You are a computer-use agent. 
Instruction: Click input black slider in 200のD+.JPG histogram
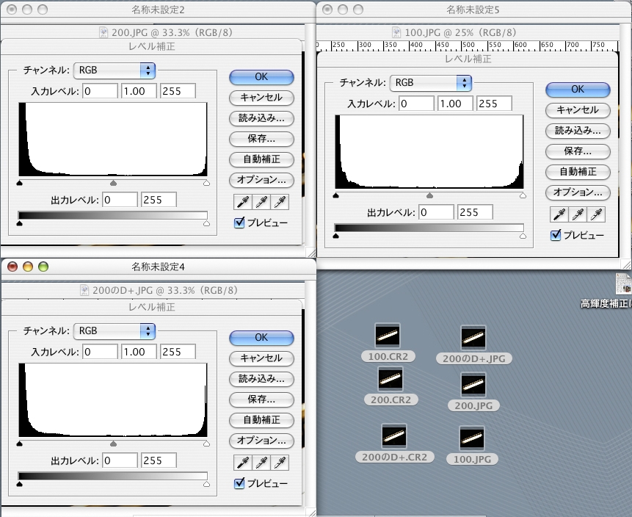coord(19,444)
